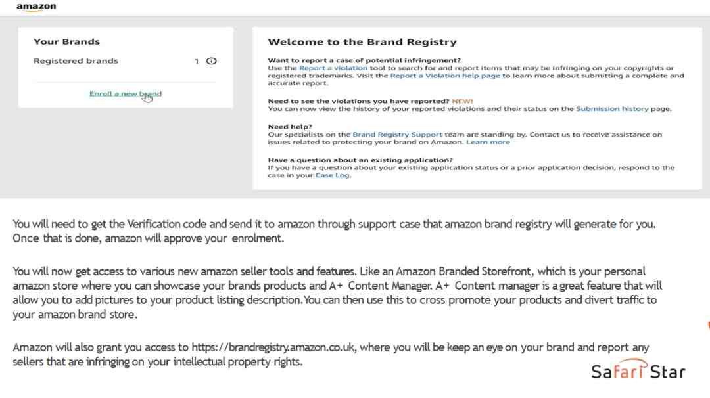This screenshot has height=398, width=710.
Task: Open the Brand Registry Support link
Action: pos(398,135)
